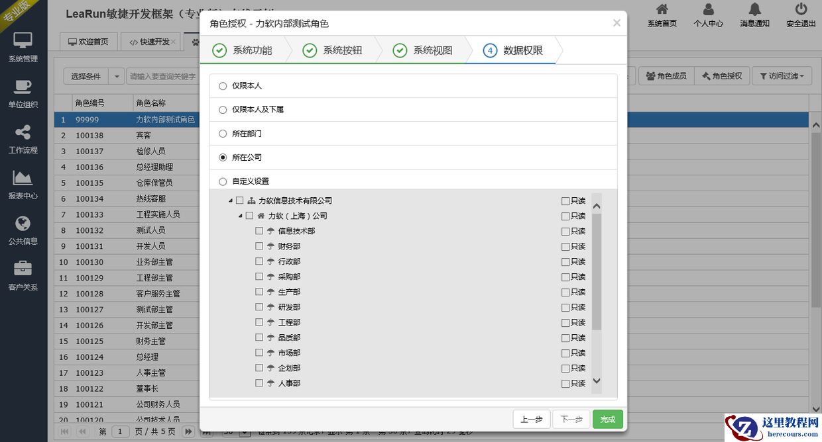Viewport: 822px width, 442px height.
Task: Collapse the 力软信息技术有限公司 tree node
Action: click(231, 200)
